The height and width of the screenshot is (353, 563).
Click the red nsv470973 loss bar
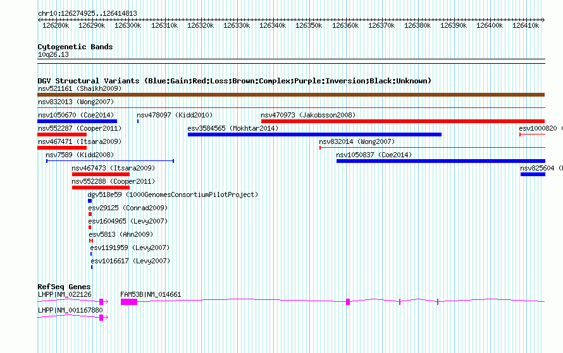(403, 121)
